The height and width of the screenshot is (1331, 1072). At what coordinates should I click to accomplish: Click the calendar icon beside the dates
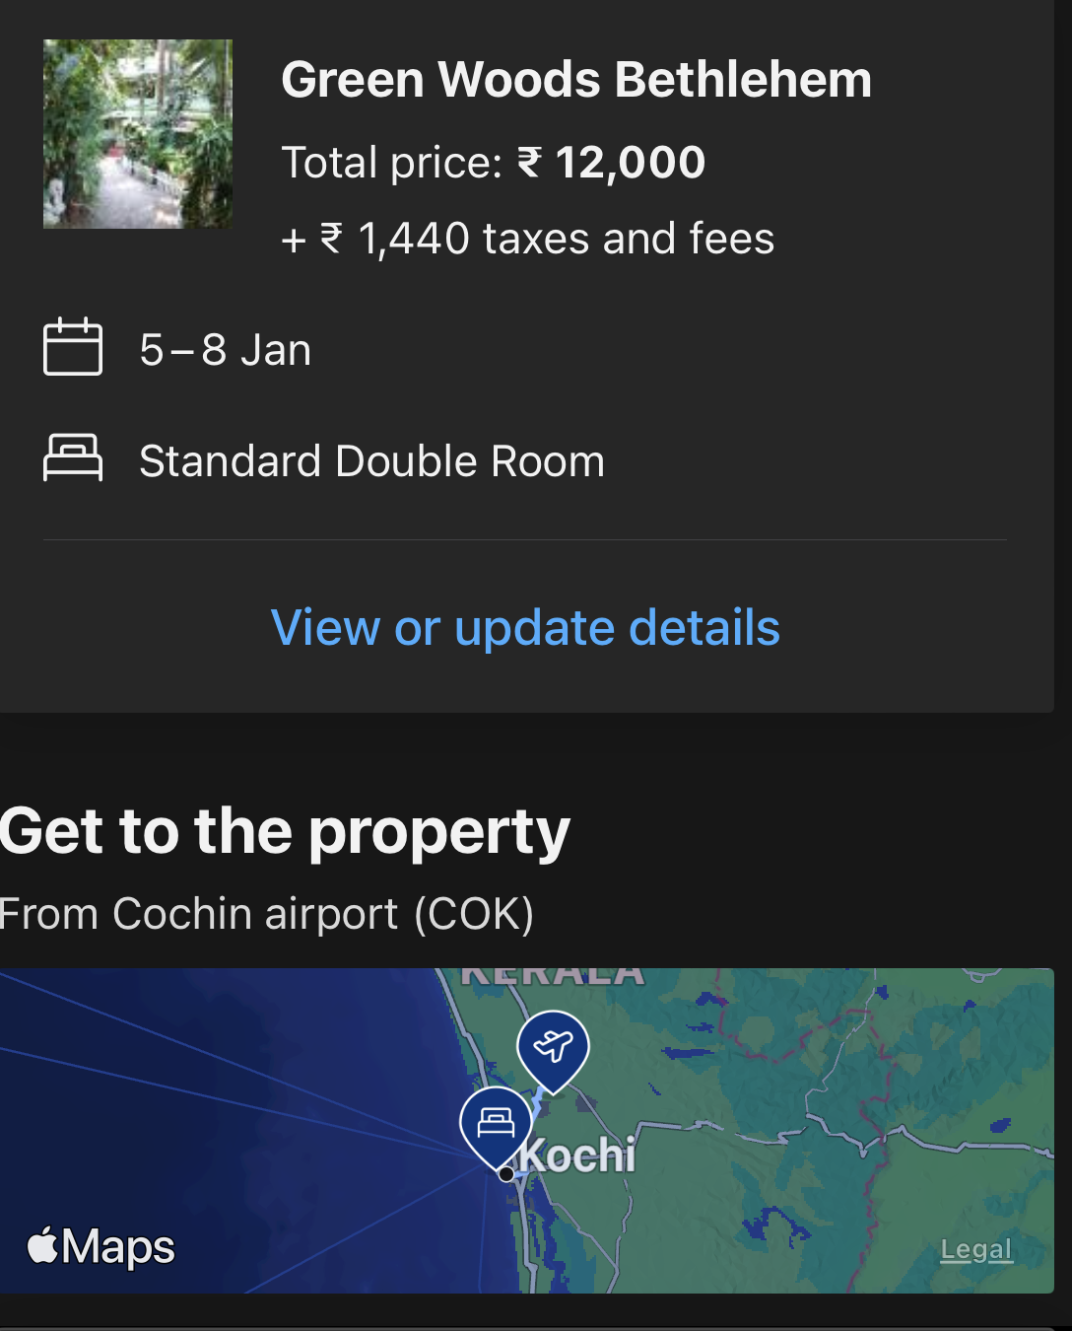pos(73,347)
